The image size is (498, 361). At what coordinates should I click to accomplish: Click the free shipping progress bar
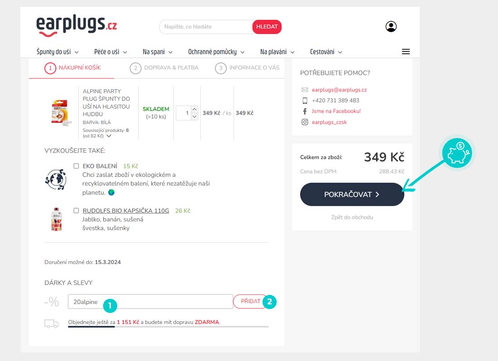coord(168,327)
